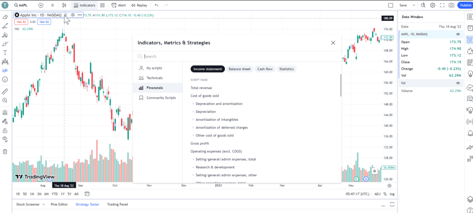Add the Gross profit metric

(200, 143)
